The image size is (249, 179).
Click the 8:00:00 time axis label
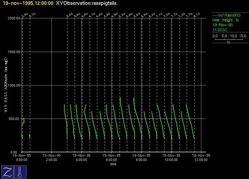[x=141, y=160]
